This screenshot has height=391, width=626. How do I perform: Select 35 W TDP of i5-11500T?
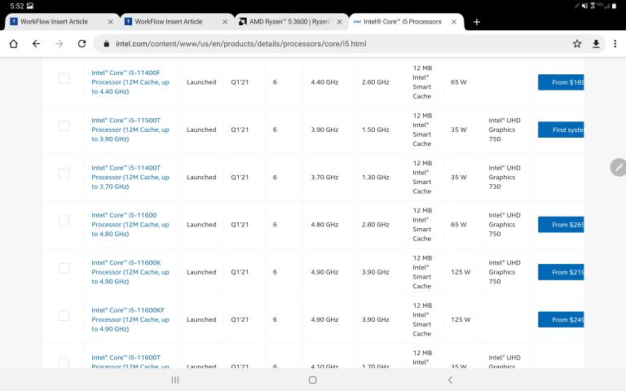click(x=458, y=130)
